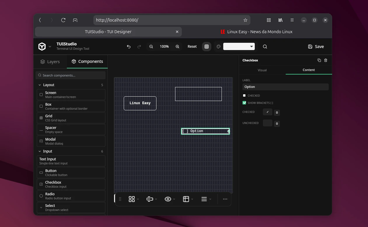Viewport: 368px width, 227px height.
Task: Open search with the magnifier icon
Action: tap(265, 47)
